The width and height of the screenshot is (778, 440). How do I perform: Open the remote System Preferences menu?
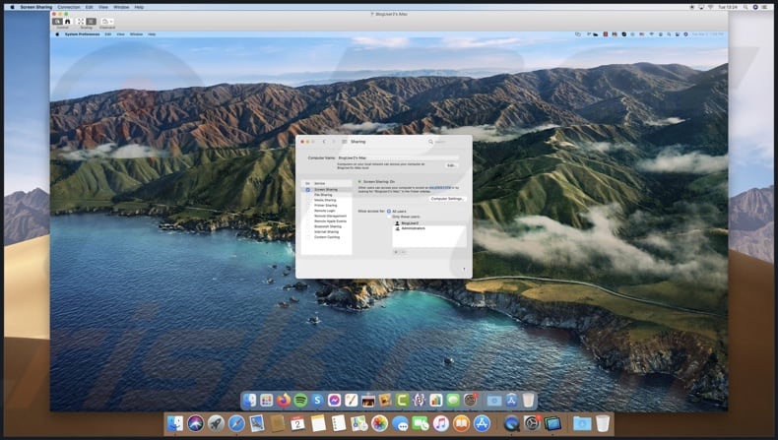point(82,34)
